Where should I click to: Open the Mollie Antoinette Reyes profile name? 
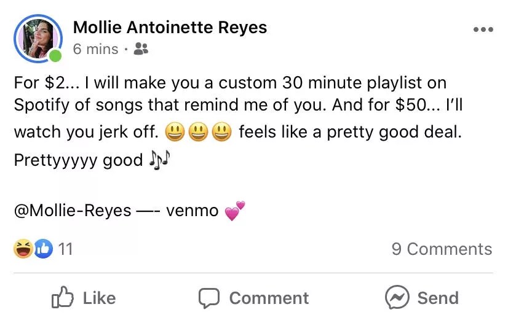pos(170,28)
